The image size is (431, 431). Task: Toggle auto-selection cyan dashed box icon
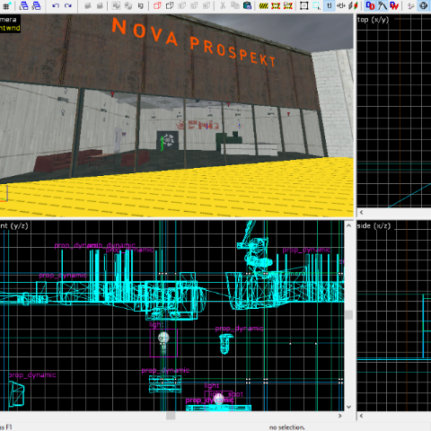tap(316, 5)
